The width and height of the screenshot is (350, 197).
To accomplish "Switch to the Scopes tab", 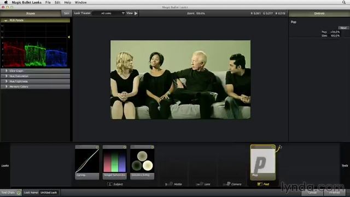I will [x=31, y=13].
